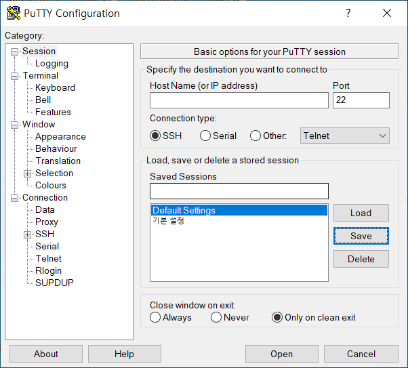Image resolution: width=408 pixels, height=368 pixels.
Task: Open the Keyboard settings category
Action: [55, 87]
